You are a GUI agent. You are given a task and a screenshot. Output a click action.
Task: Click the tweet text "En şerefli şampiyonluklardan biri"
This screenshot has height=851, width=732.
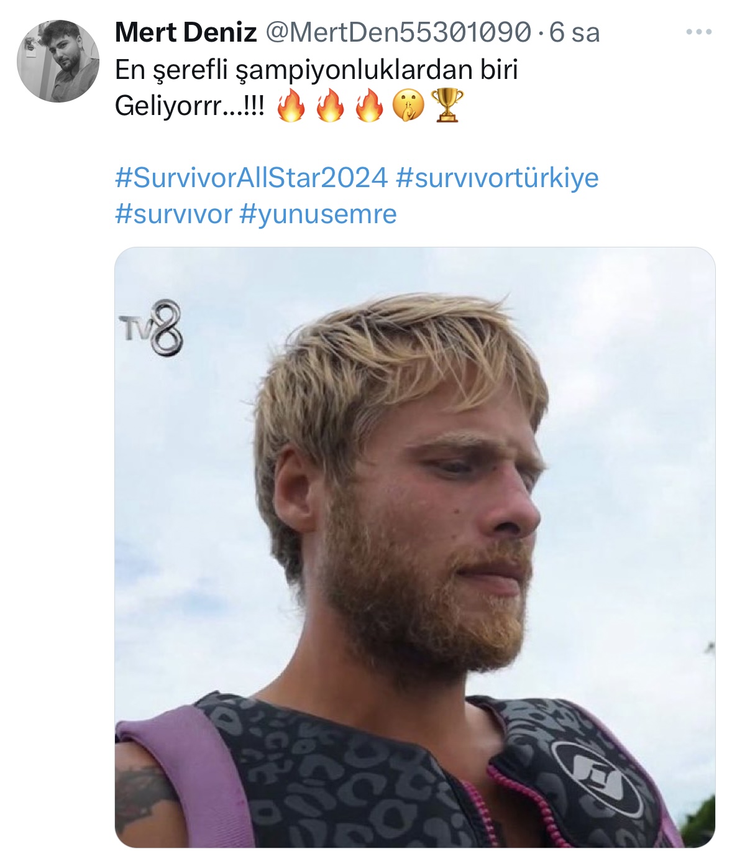pos(316,70)
